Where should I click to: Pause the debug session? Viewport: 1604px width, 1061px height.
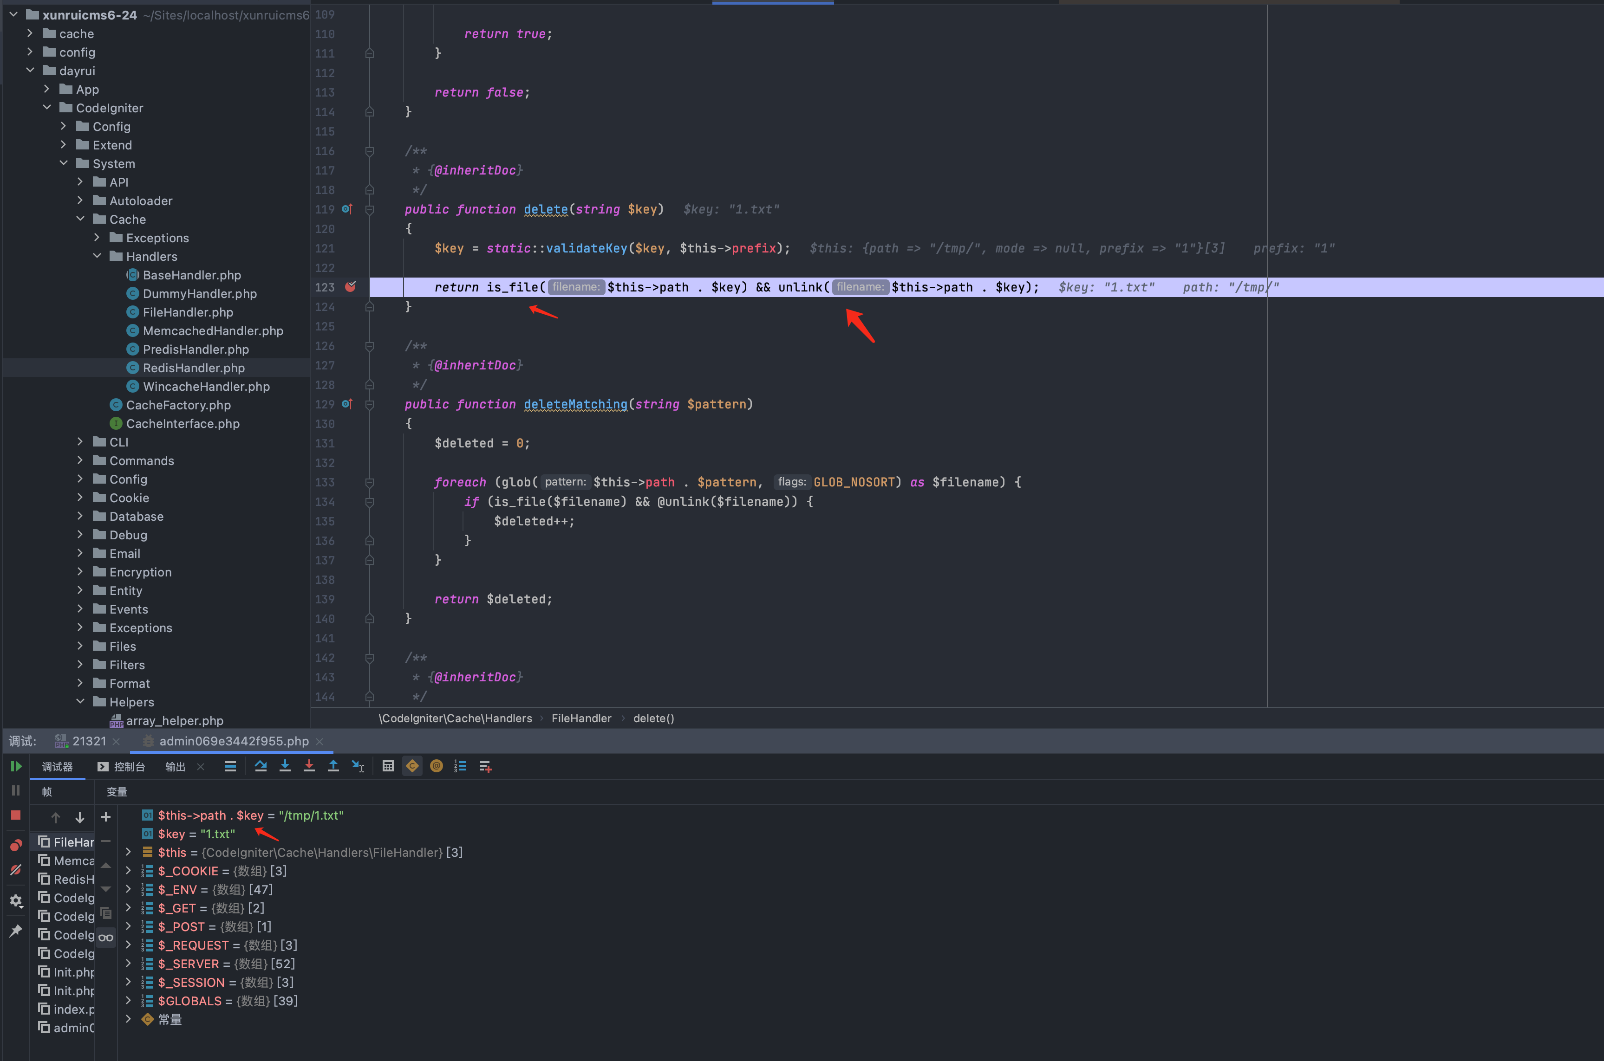[x=16, y=790]
